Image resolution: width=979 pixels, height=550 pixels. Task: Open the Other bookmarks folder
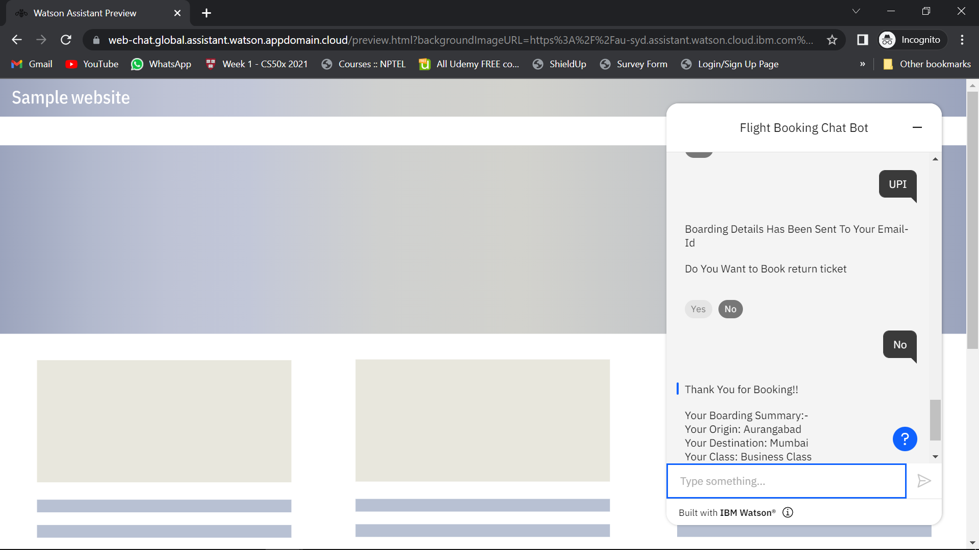coord(926,64)
